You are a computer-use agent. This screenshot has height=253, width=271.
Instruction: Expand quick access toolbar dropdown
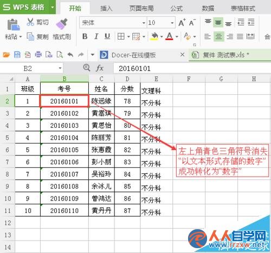point(93,55)
